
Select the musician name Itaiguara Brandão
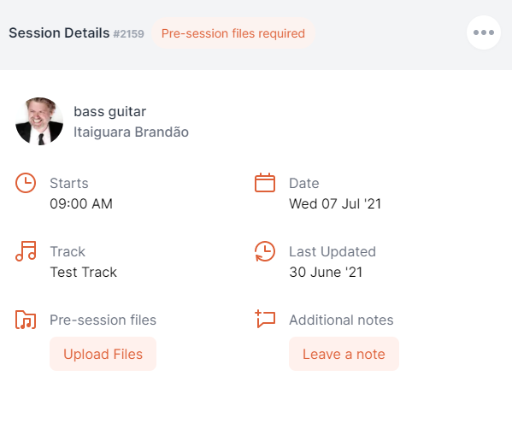[x=131, y=132]
